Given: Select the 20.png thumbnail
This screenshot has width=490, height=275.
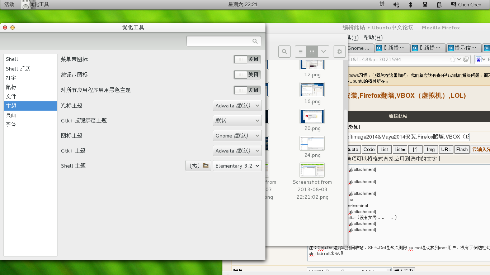Looking at the screenshot, I should (312, 116).
